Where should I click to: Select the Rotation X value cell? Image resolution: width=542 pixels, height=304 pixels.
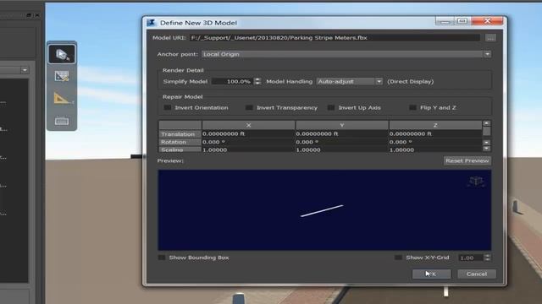pyautogui.click(x=248, y=142)
